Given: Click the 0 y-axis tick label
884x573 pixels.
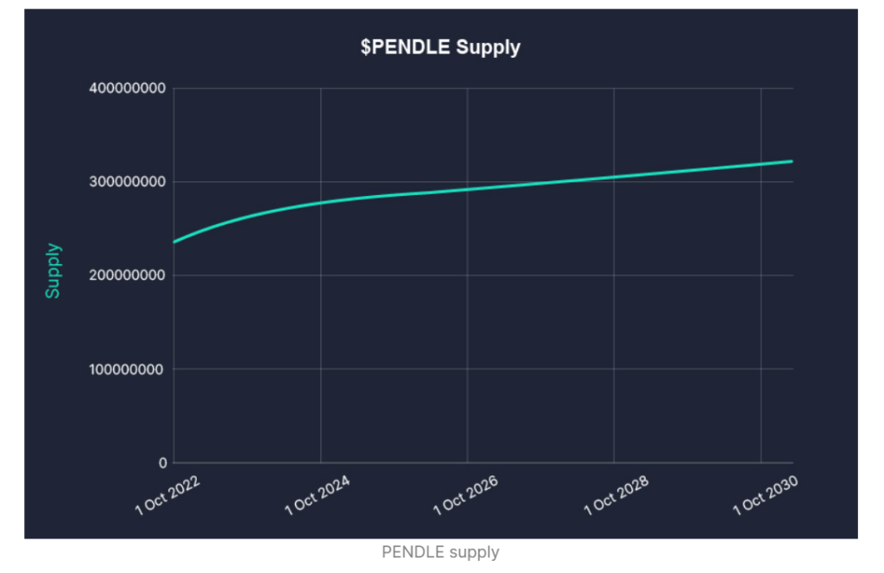Looking at the screenshot, I should coord(162,463).
